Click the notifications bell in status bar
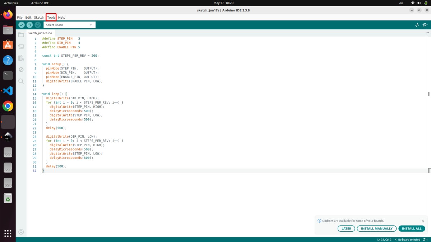The width and height of the screenshot is (431, 242). click(x=425, y=239)
